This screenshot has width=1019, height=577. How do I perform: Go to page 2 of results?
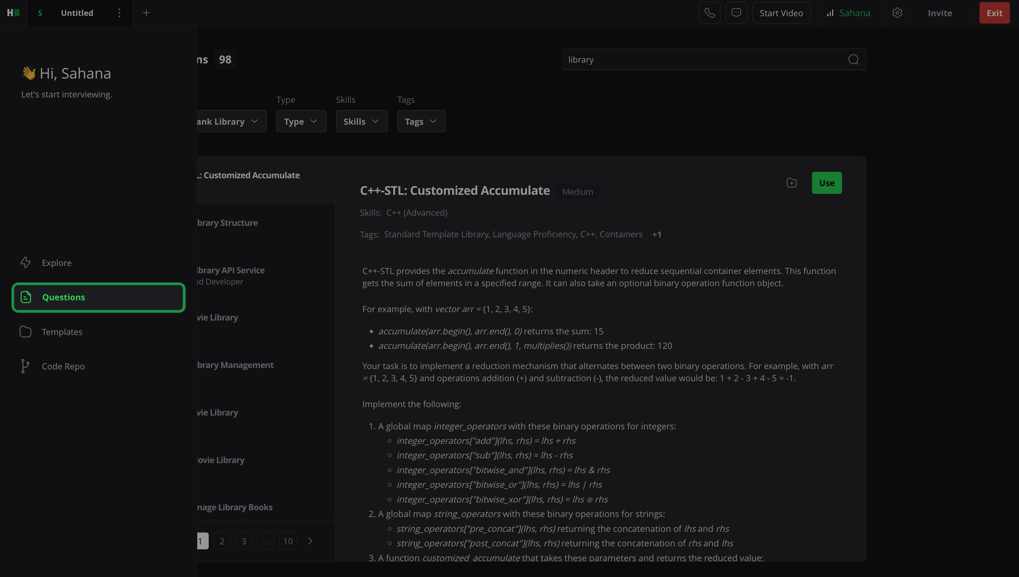tap(222, 541)
